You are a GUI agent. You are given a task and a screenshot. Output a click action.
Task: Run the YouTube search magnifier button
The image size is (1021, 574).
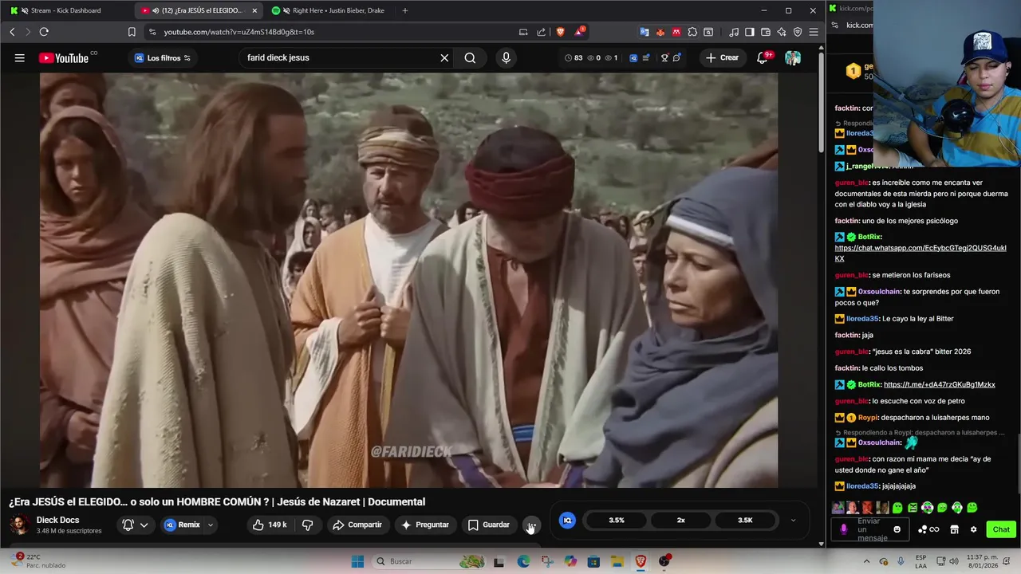[x=470, y=57]
